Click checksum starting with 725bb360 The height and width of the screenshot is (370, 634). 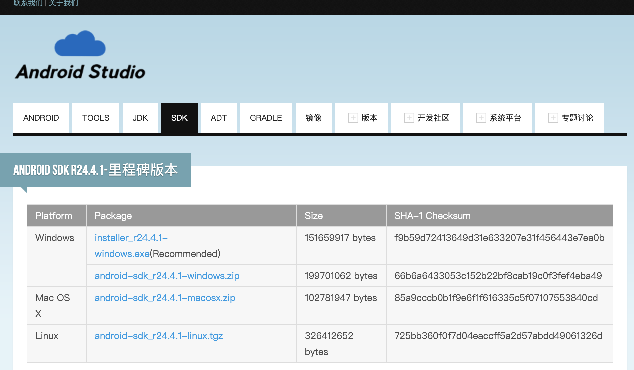pyautogui.click(x=498, y=336)
